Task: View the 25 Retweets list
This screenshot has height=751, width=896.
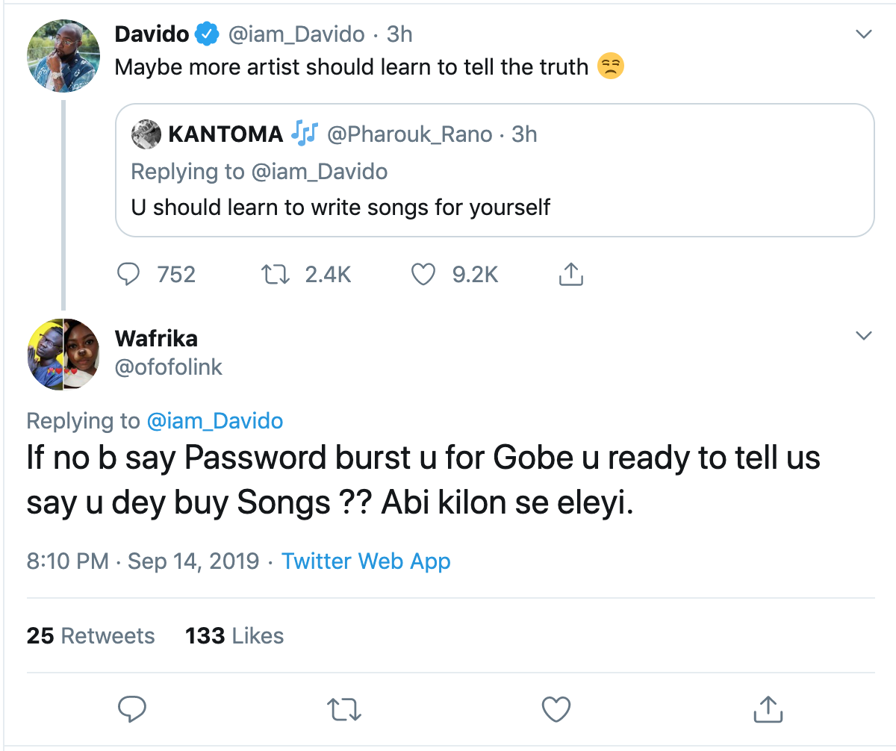Action: pos(90,636)
